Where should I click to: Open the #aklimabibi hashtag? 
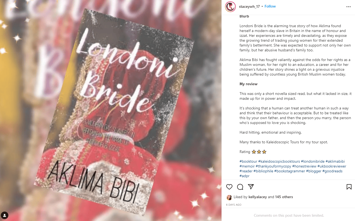click(x=335, y=161)
